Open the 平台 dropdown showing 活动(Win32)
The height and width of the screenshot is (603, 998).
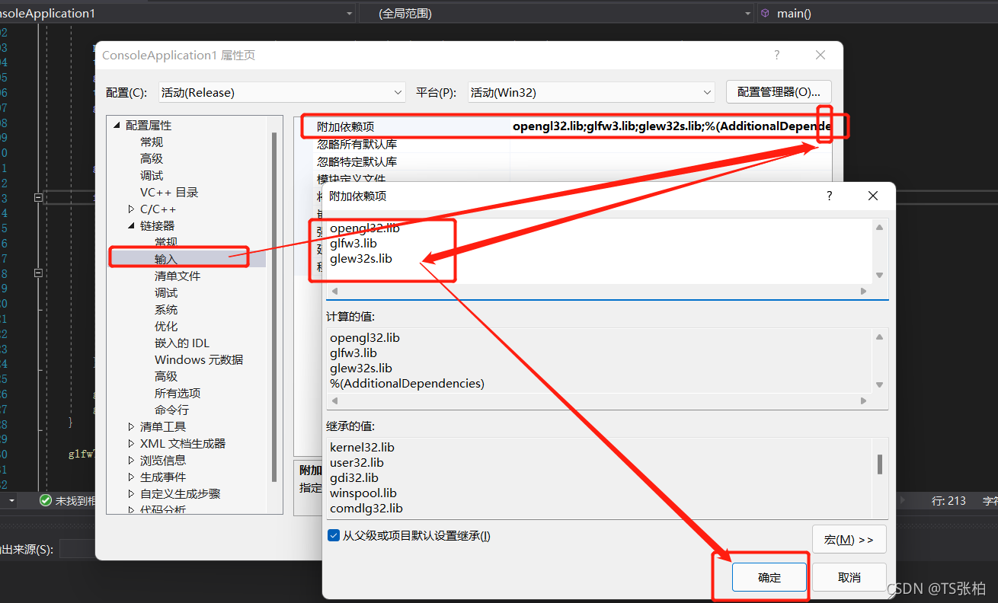(591, 92)
